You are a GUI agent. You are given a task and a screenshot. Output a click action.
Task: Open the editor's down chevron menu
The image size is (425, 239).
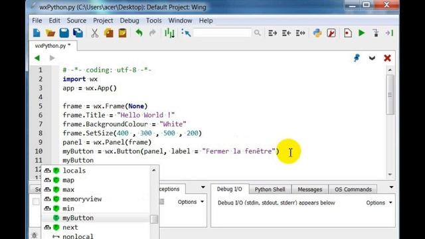click(372, 58)
